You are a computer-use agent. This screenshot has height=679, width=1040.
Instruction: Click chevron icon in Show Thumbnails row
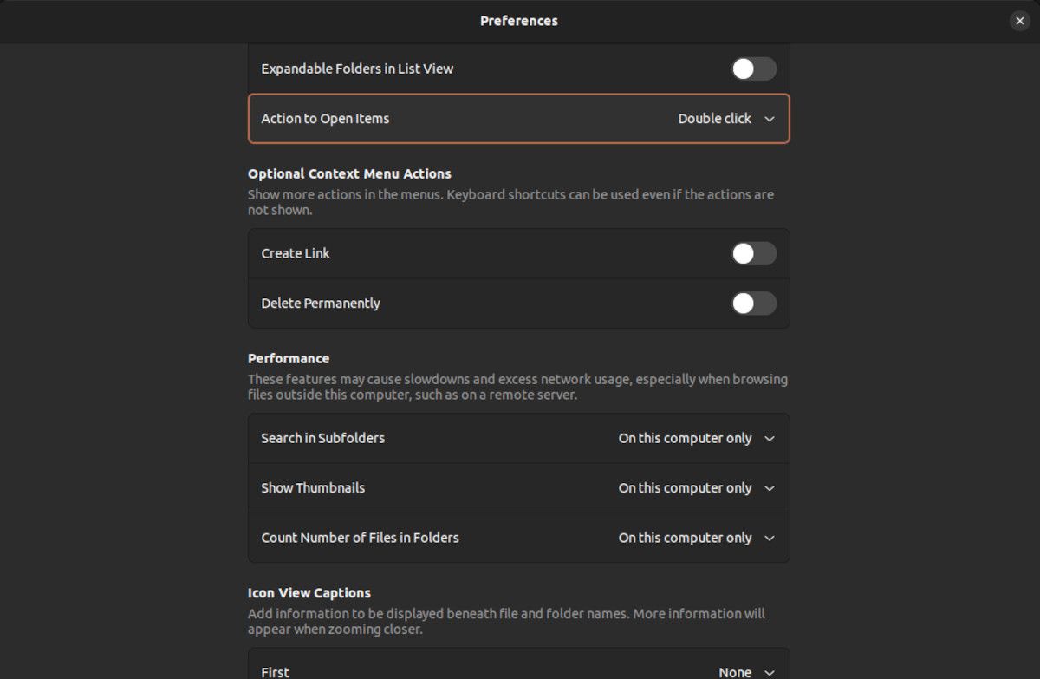[x=770, y=488]
